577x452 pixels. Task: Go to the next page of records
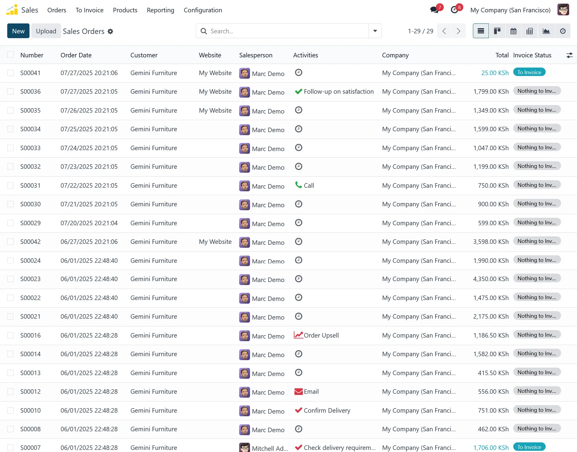458,31
